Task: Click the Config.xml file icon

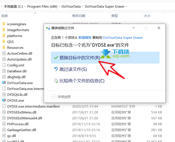Action: [x=4, y=65]
